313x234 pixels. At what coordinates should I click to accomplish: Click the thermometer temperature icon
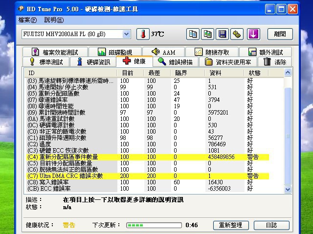(143, 34)
